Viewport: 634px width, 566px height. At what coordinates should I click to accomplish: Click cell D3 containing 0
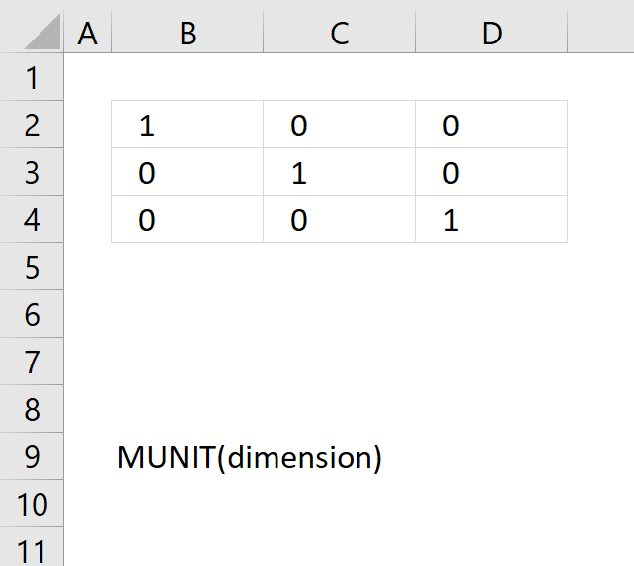491,172
